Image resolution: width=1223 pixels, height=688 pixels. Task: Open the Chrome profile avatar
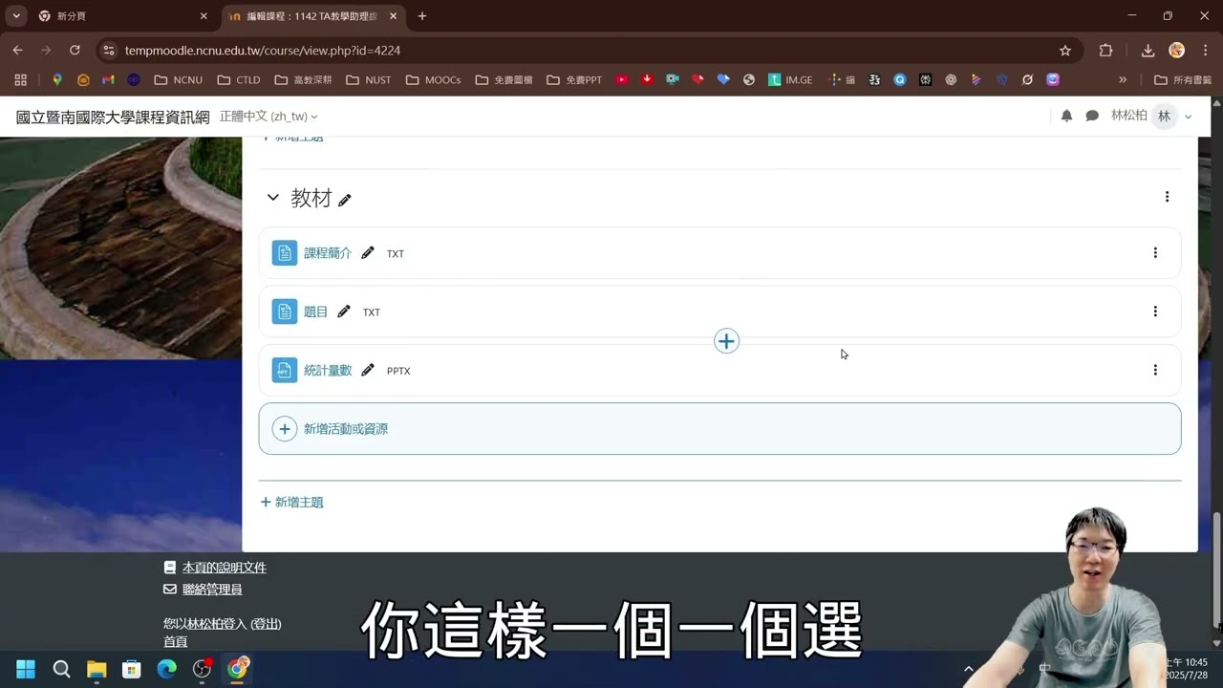click(x=1177, y=50)
